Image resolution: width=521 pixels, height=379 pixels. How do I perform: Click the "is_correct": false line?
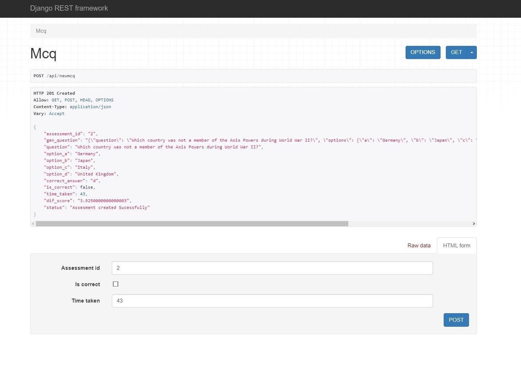pos(69,187)
